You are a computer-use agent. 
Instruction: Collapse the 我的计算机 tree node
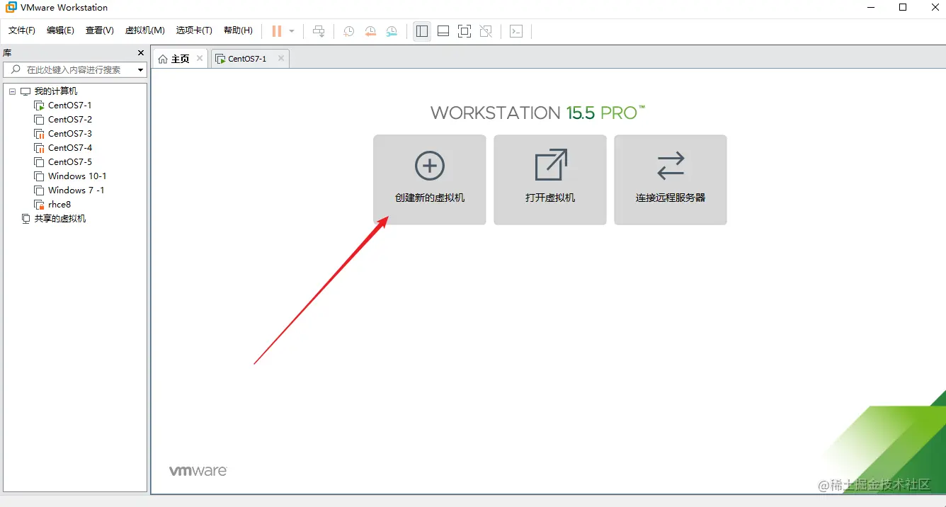[x=13, y=91]
